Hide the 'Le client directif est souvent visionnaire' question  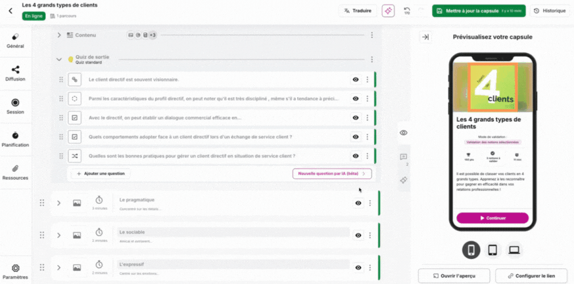click(356, 79)
